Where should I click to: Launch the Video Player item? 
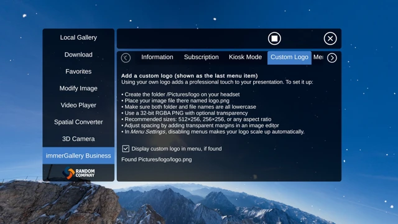click(78, 105)
